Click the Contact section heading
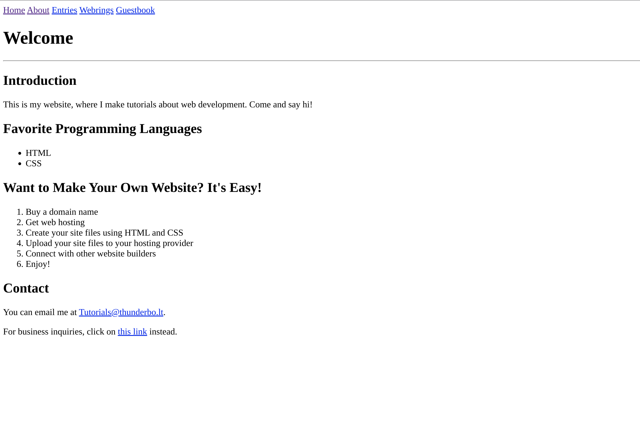This screenshot has width=640, height=421. 26,288
